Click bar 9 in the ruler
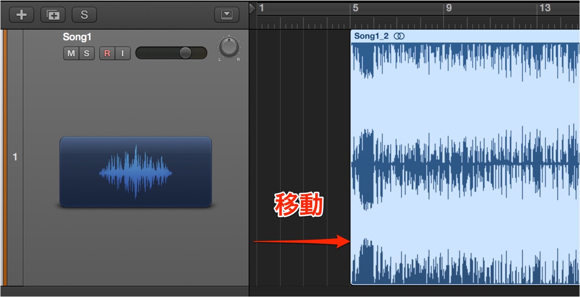This screenshot has height=297, width=580. click(x=449, y=8)
